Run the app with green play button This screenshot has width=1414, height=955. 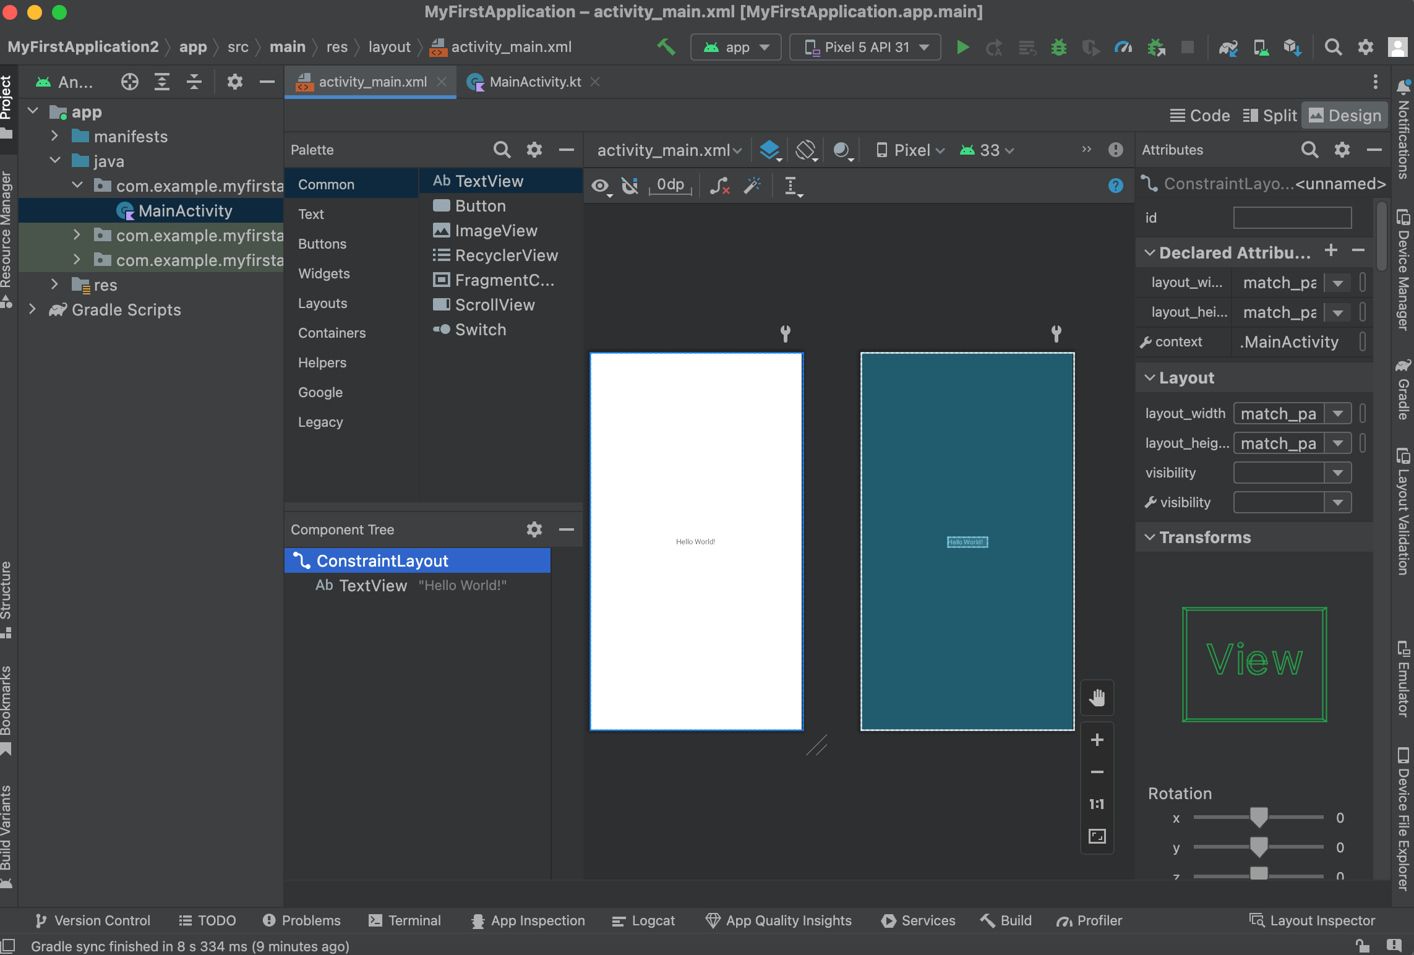coord(962,47)
